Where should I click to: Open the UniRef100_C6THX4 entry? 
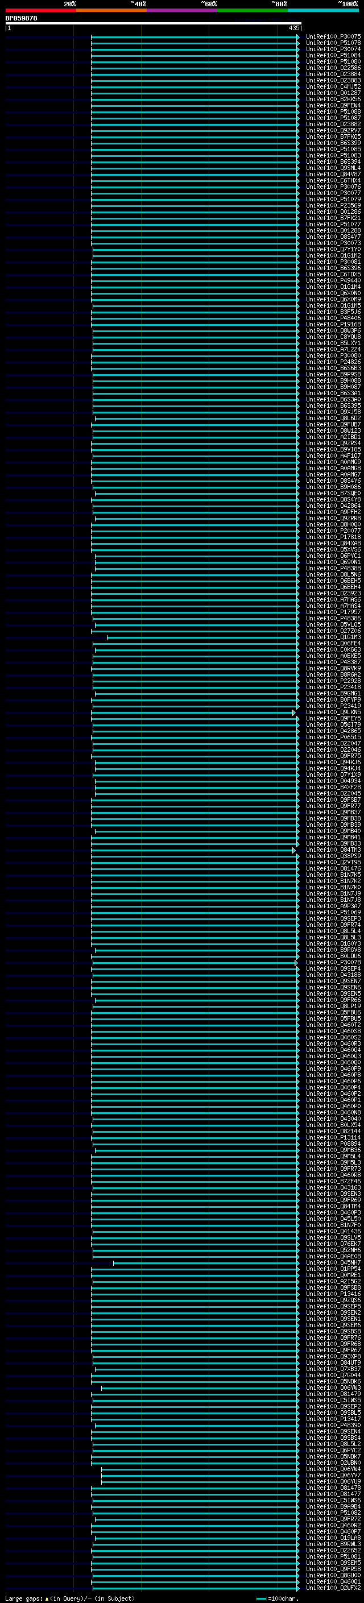[333, 180]
